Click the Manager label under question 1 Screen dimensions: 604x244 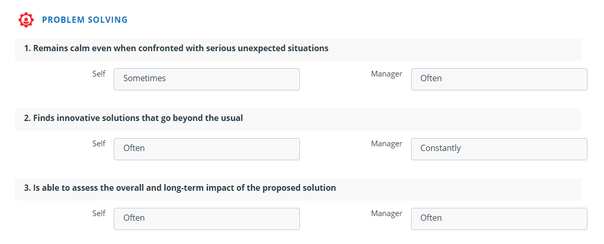click(386, 73)
